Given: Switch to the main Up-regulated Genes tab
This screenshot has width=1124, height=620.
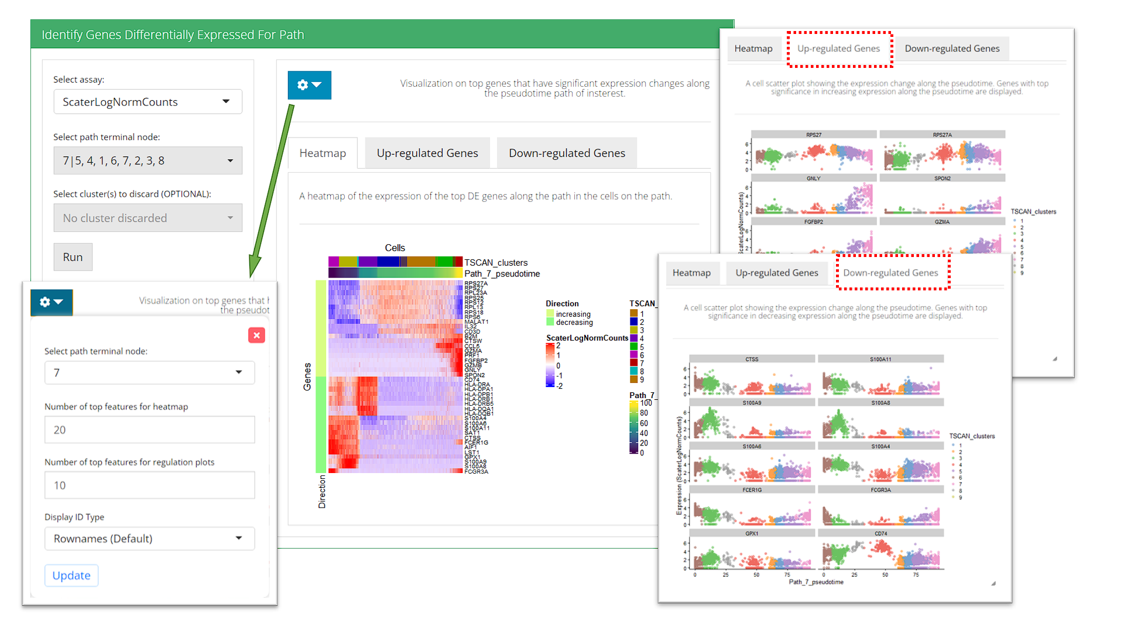Looking at the screenshot, I should 427,153.
